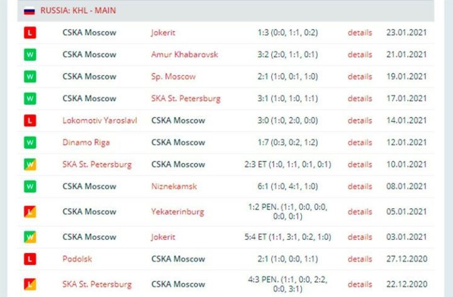Open Amur Khabarovsk team page

coord(184,55)
